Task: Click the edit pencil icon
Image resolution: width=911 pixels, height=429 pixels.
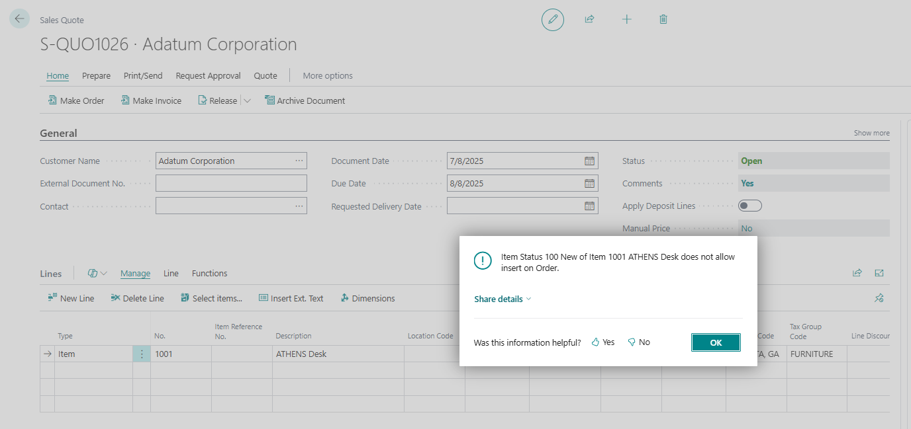Action: [553, 20]
